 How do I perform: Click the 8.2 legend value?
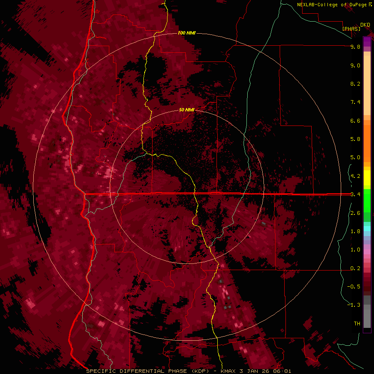pyautogui.click(x=355, y=84)
